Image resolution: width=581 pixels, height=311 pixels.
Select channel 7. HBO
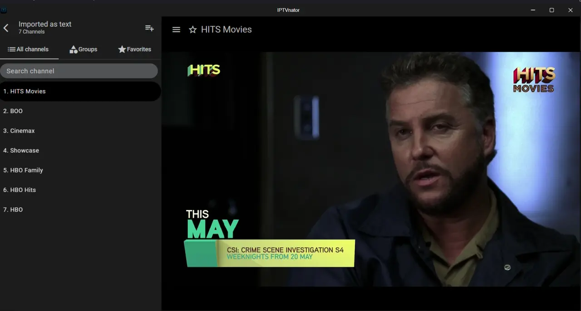pos(80,210)
